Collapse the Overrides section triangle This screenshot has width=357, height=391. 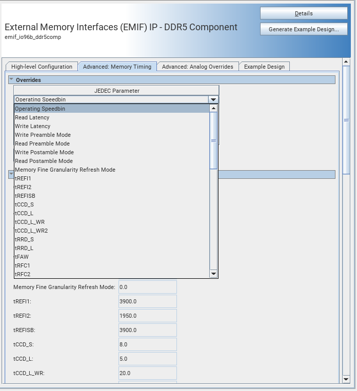click(11, 80)
